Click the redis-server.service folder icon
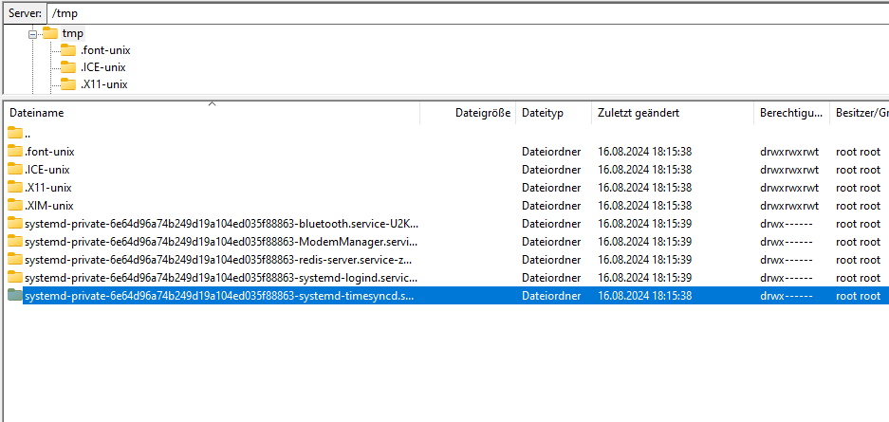 tap(14, 260)
